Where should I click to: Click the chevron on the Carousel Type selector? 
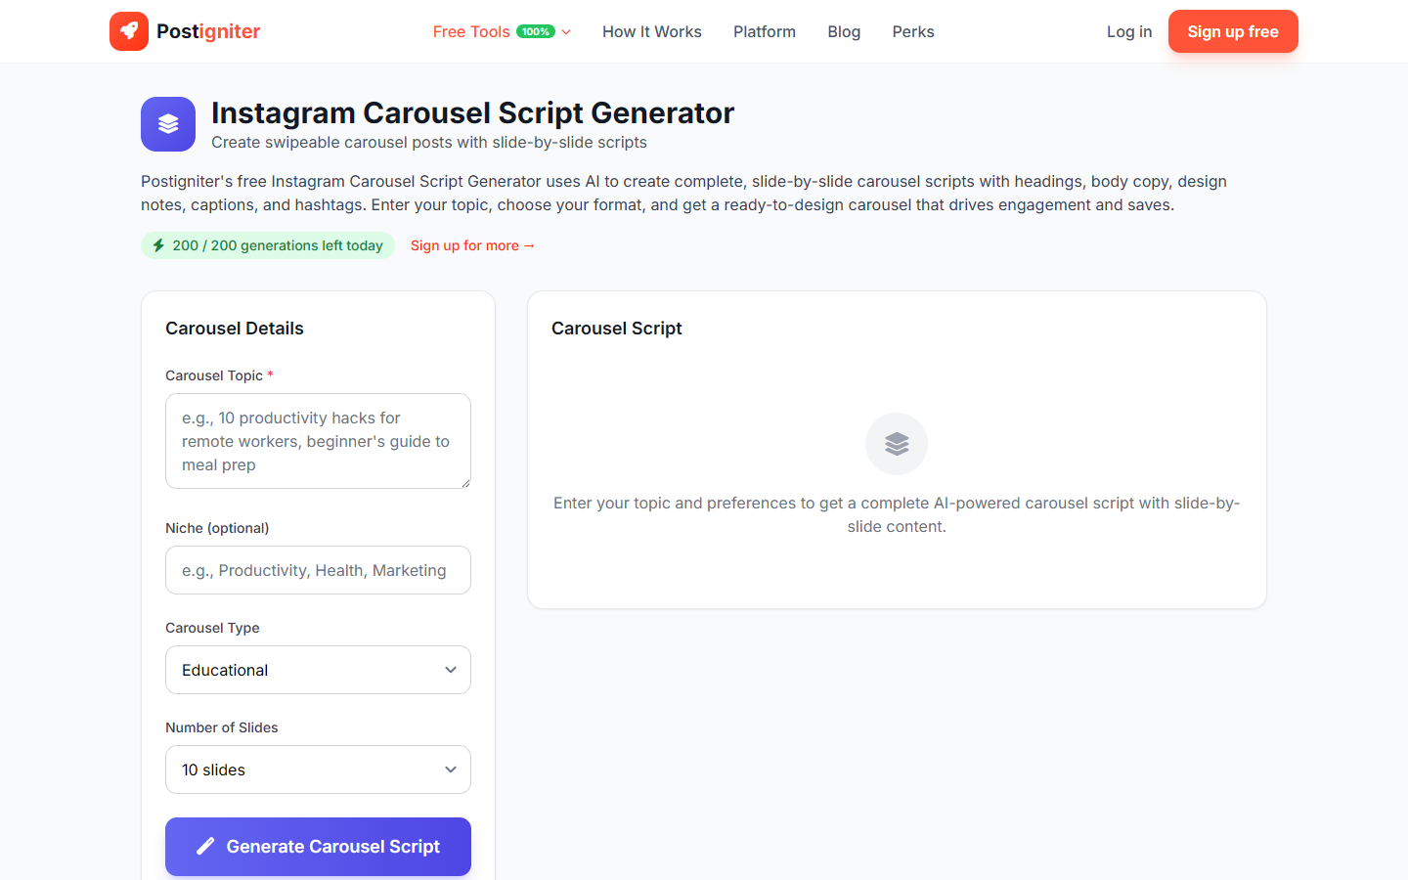click(451, 670)
